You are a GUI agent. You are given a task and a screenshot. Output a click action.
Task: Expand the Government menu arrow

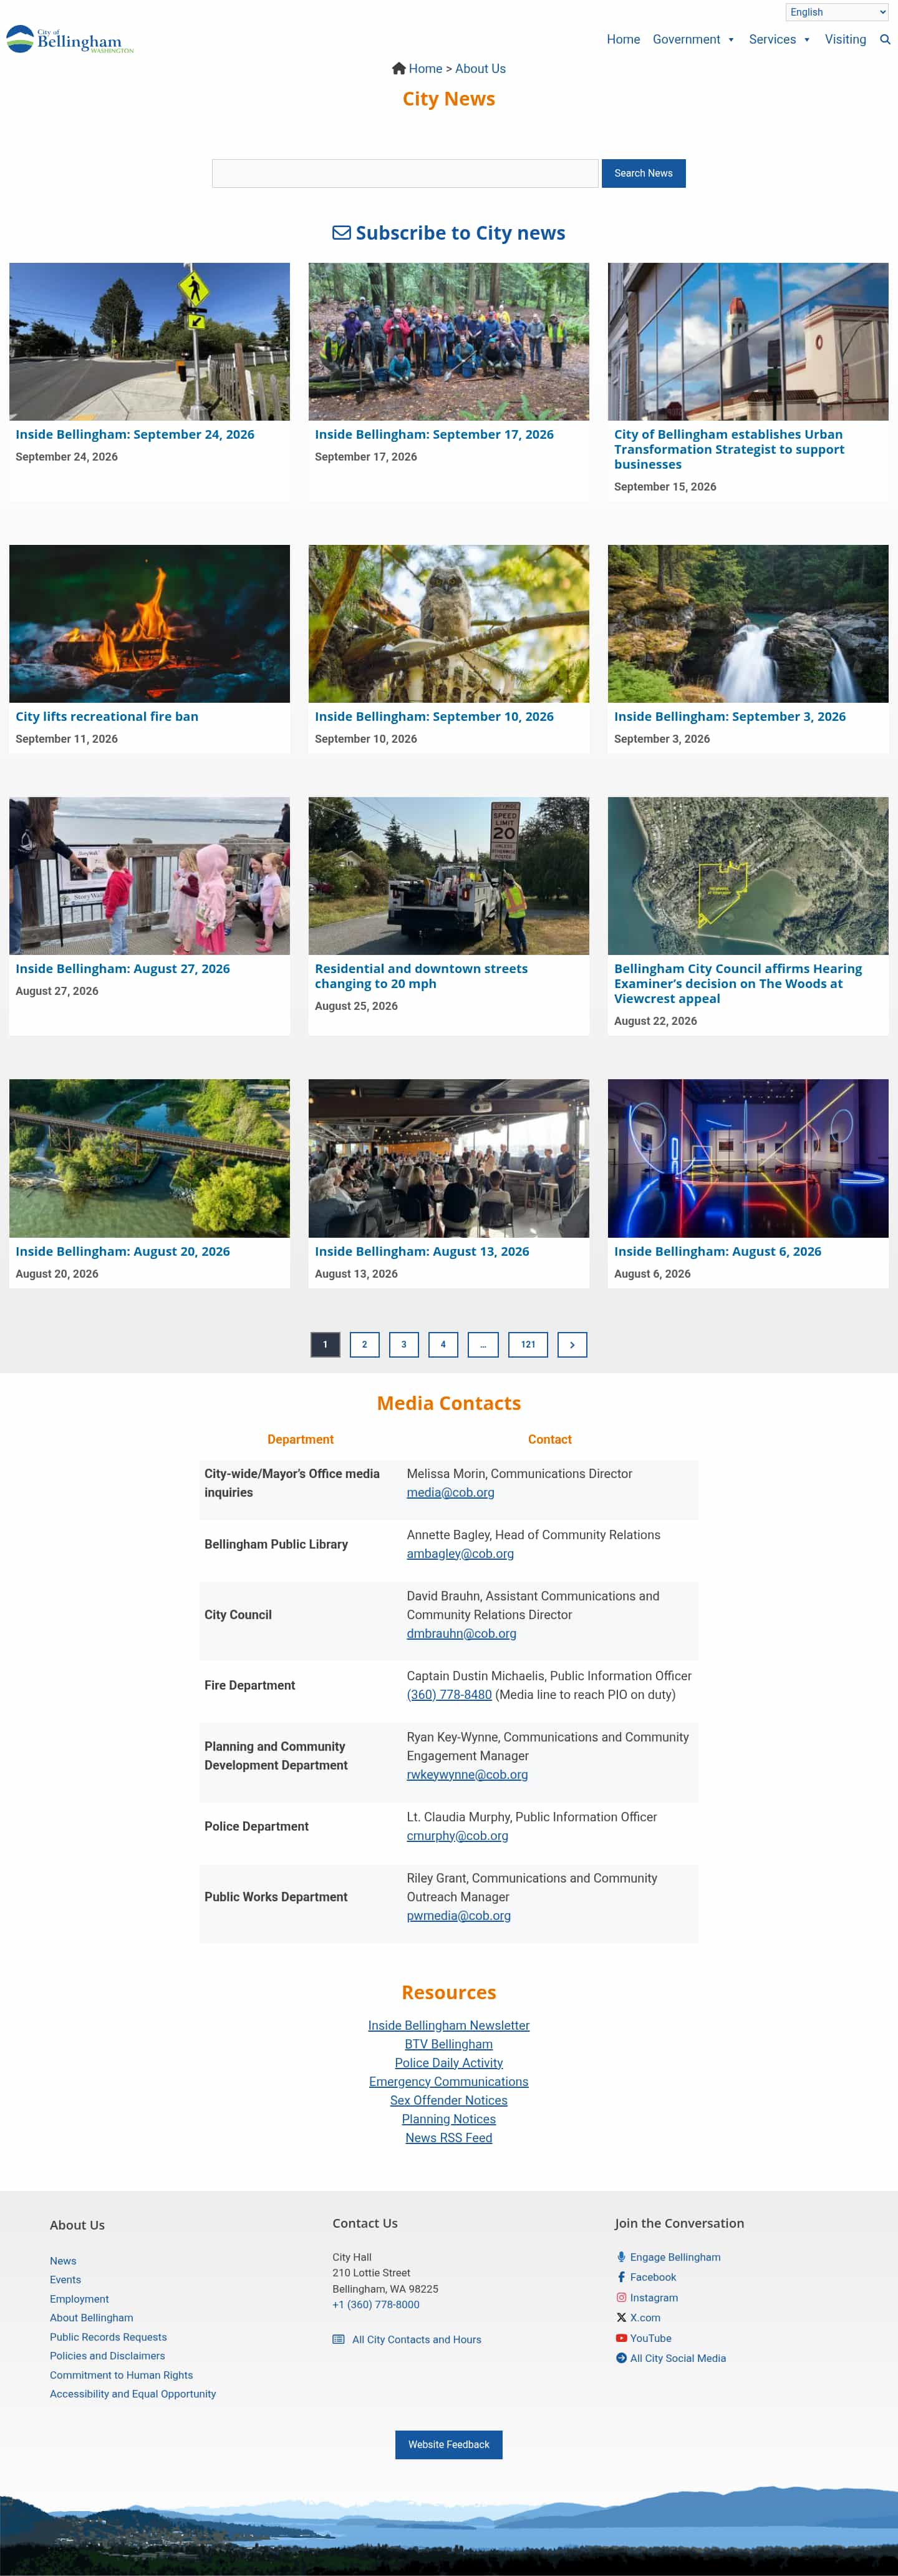731,40
